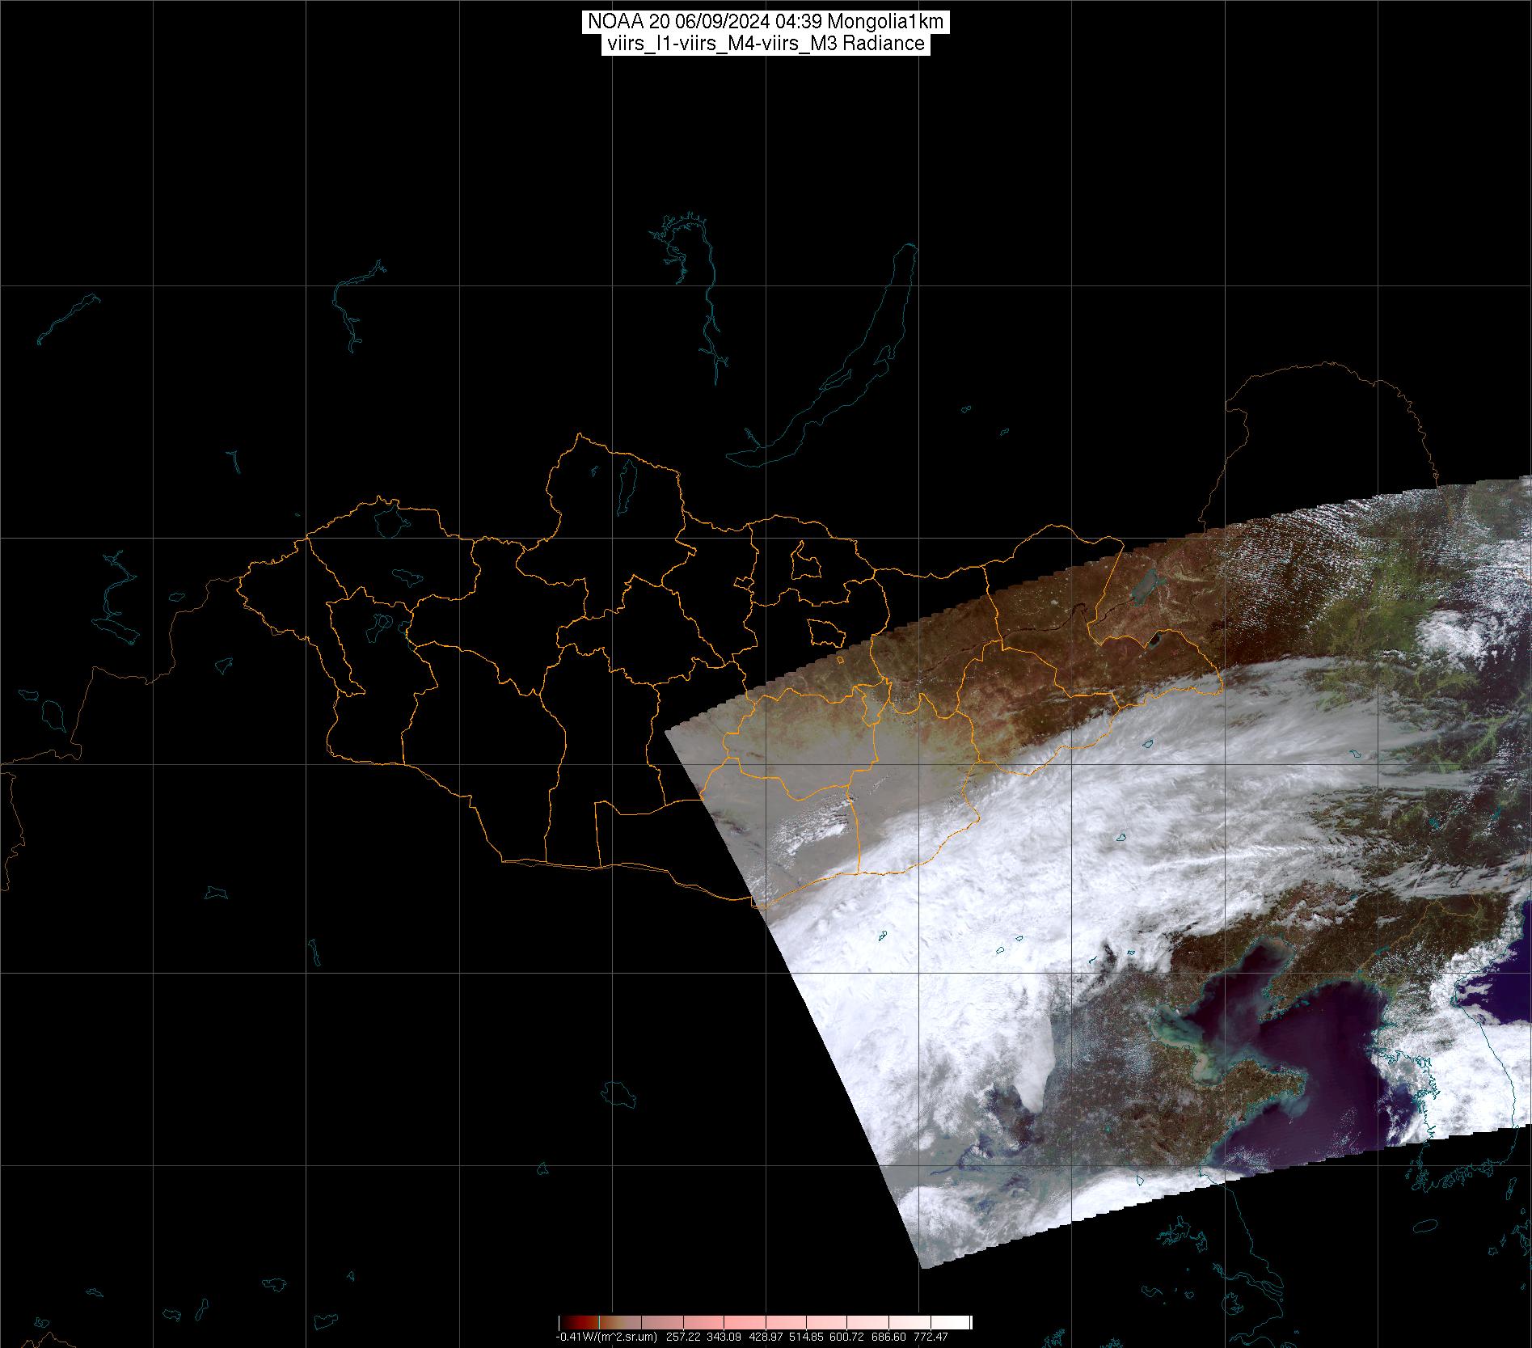Click the radiance color scale bar

click(766, 1322)
